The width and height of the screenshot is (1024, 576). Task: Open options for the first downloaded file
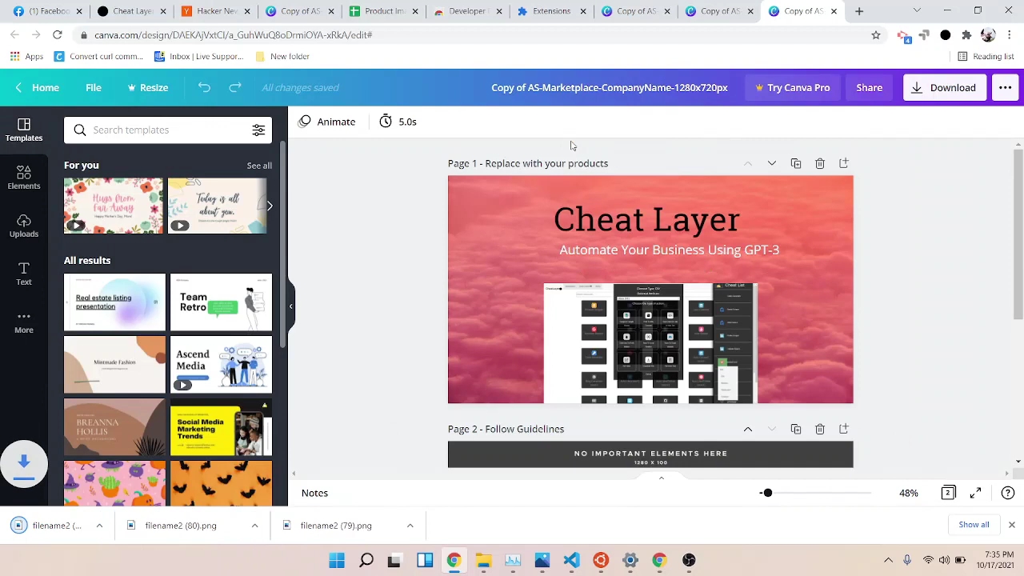(x=99, y=526)
